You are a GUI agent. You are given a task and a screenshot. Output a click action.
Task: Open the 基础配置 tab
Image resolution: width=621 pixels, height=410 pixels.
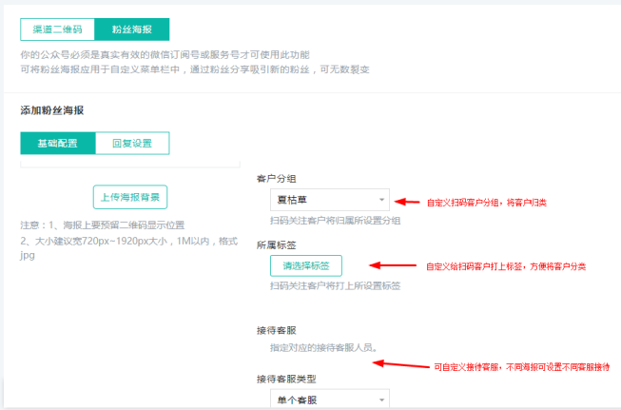(x=58, y=144)
